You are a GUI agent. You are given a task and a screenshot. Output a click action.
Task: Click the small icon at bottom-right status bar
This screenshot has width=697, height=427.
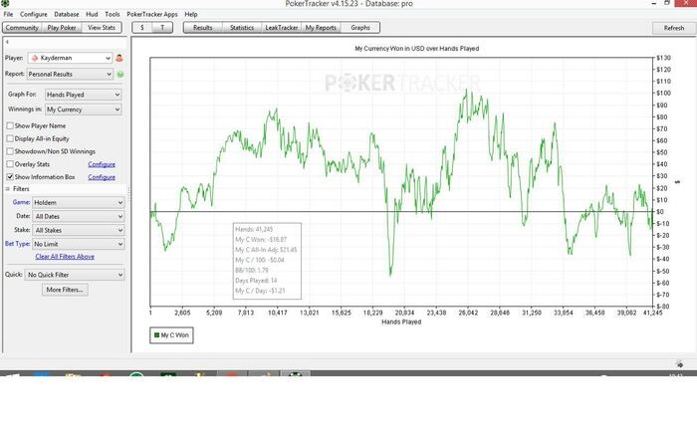point(680,364)
